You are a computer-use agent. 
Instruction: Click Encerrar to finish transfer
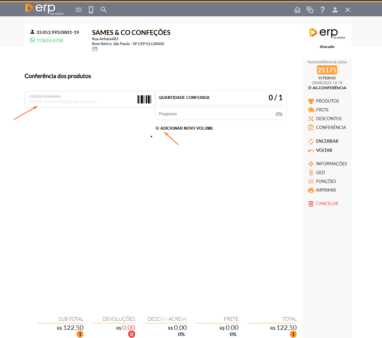coord(327,141)
